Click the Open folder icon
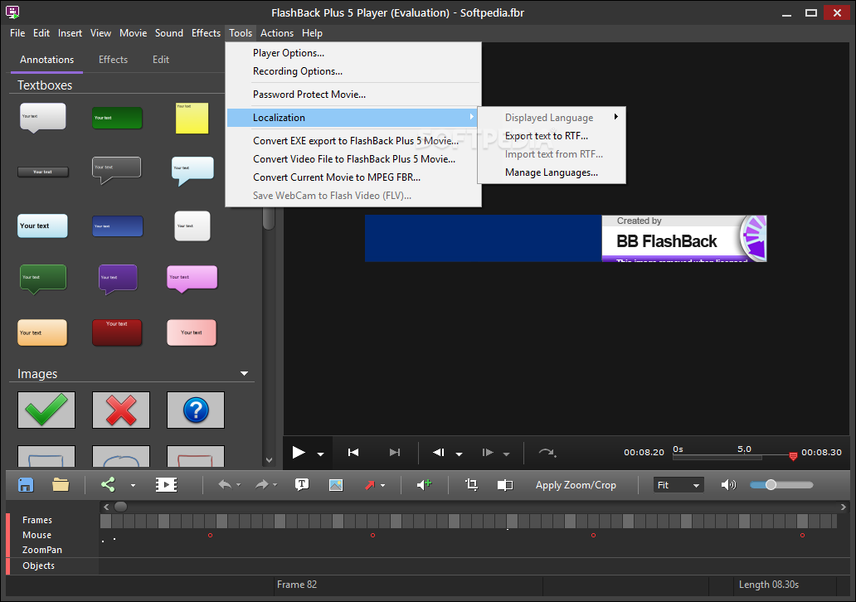 pyautogui.click(x=61, y=484)
